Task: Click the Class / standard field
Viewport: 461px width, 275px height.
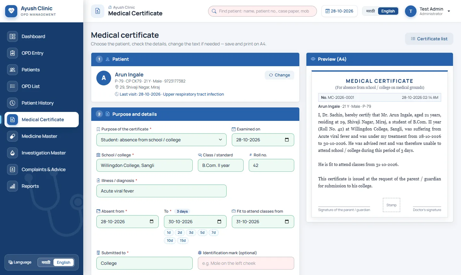Action: click(x=221, y=165)
